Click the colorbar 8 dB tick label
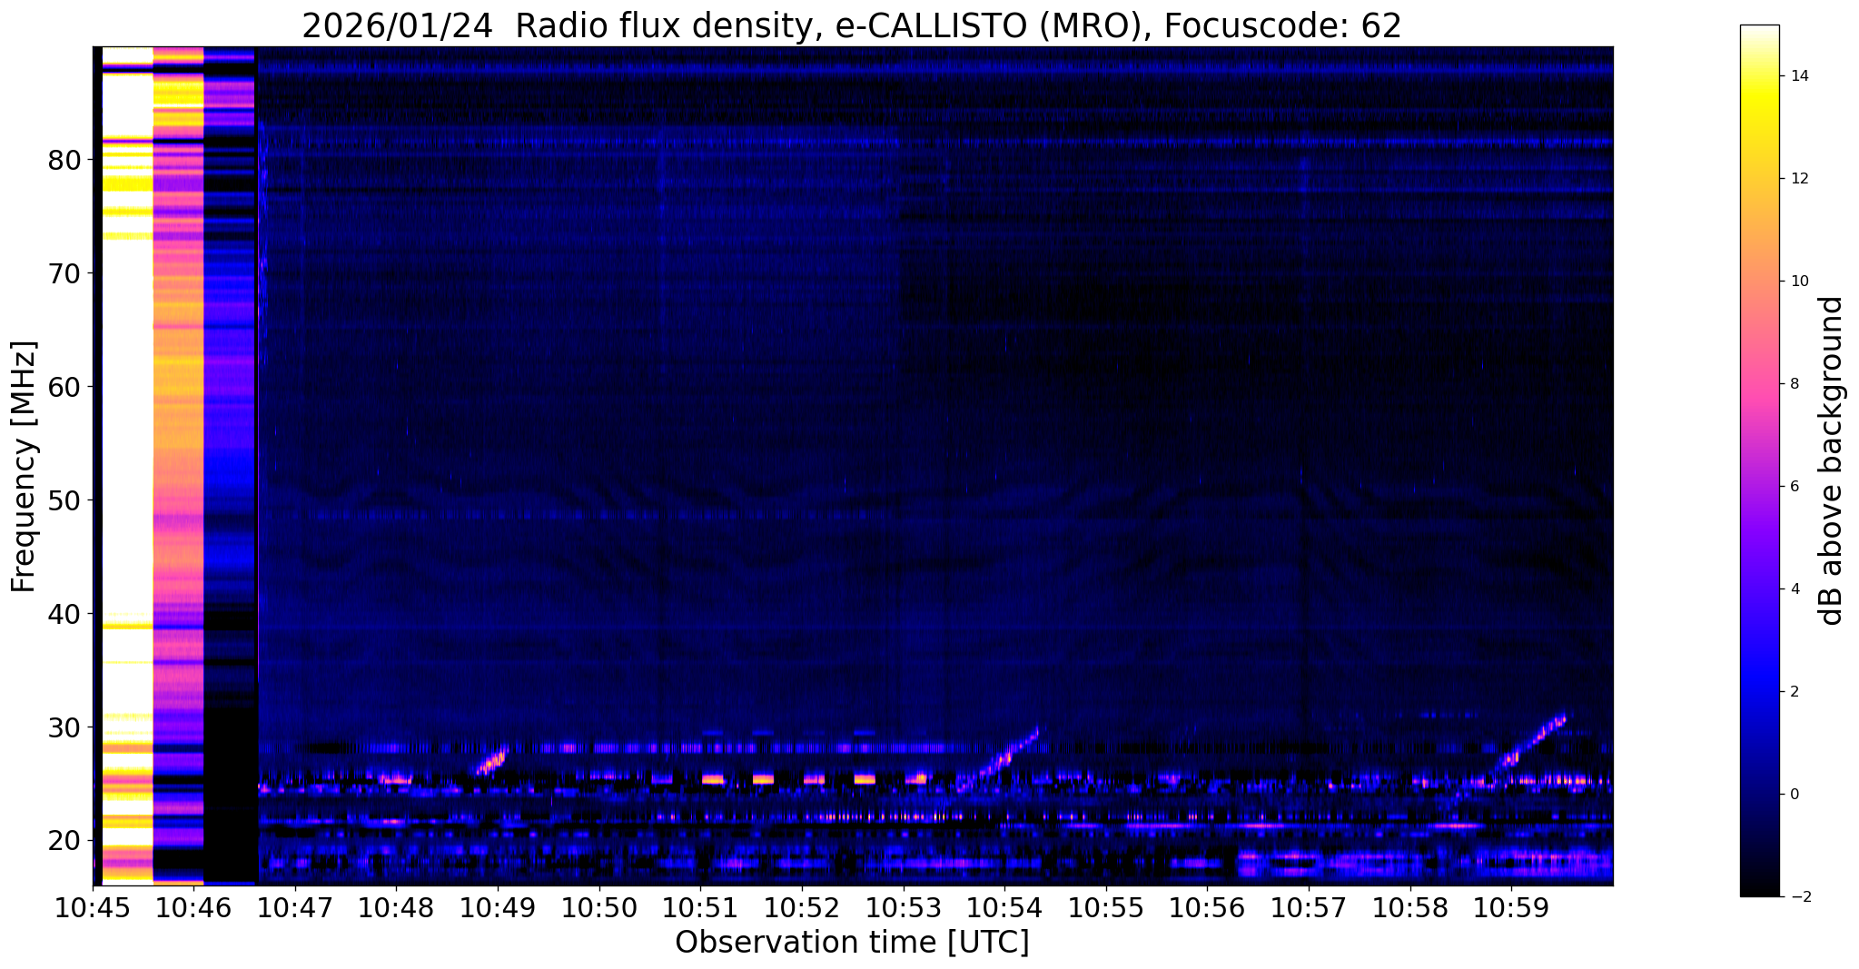Viewport: 1859px width, 969px height. (1795, 384)
